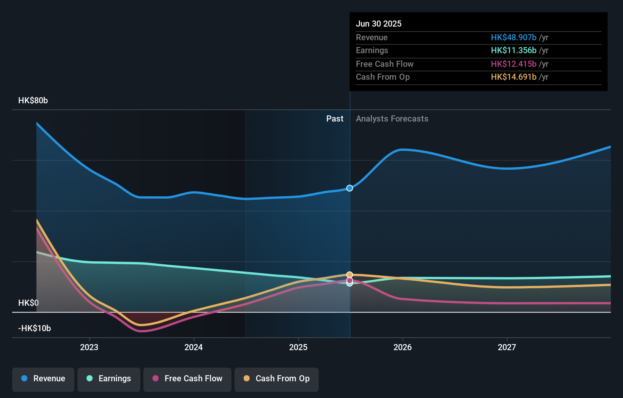Select the teal Earnings dot in the legend
The height and width of the screenshot is (398, 623).
pos(89,379)
